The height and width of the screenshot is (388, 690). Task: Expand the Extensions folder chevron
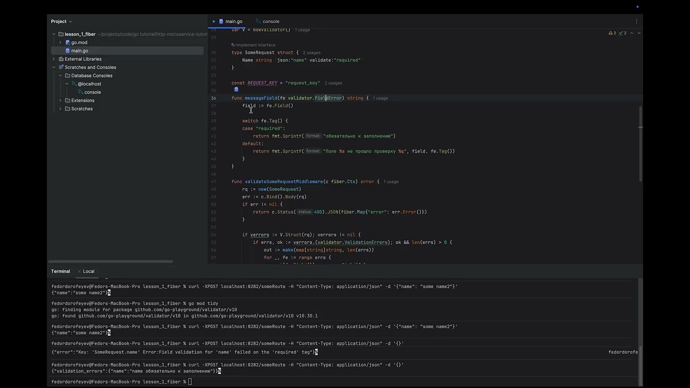coord(60,100)
